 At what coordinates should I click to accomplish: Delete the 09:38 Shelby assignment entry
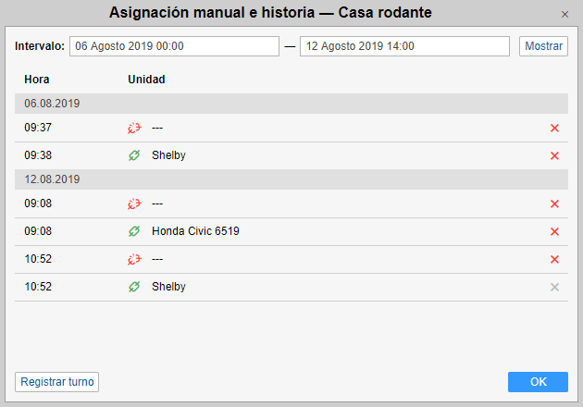[x=554, y=155]
